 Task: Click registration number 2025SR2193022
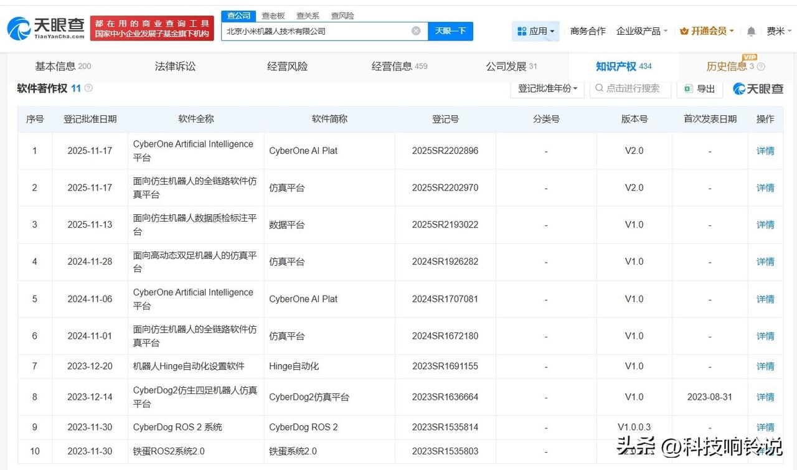click(x=445, y=225)
